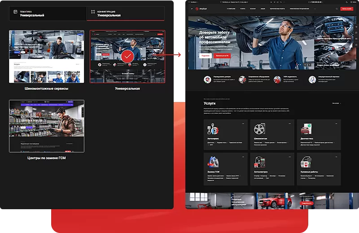Click the Диагностика car checklist icon

[x=306, y=130]
